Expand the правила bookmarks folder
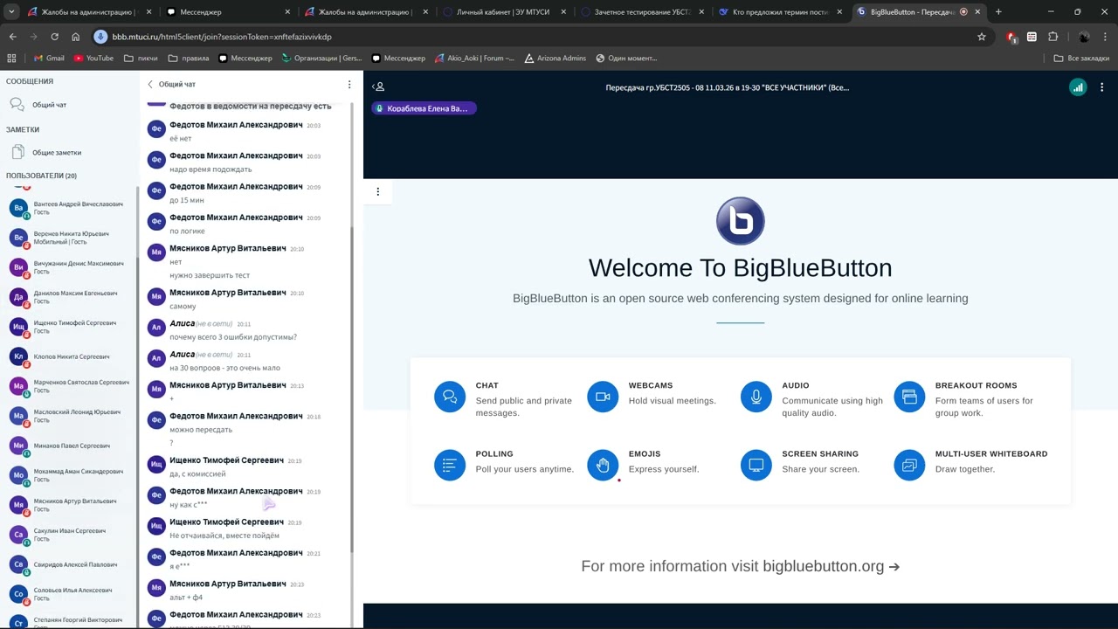The width and height of the screenshot is (1118, 629). tap(188, 59)
